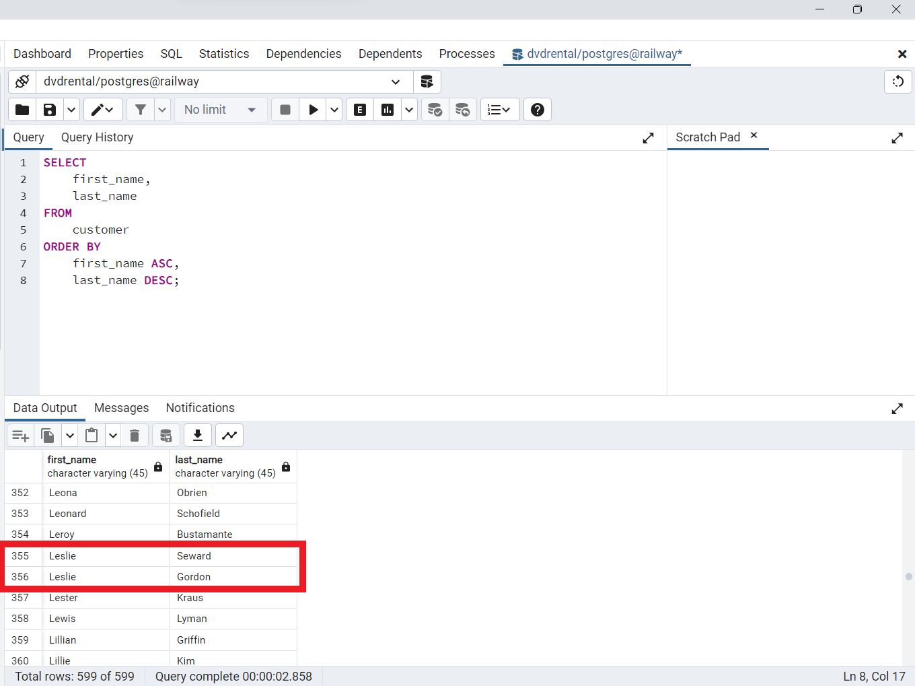Click the Help question mark icon
Image resolution: width=915 pixels, height=686 pixels.
(538, 110)
